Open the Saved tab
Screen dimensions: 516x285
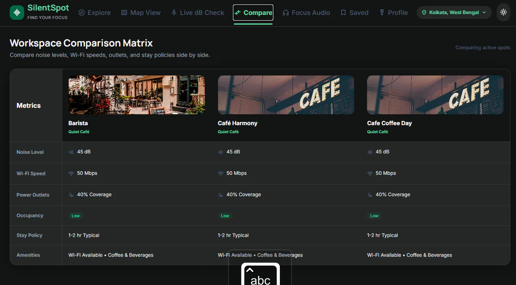(354, 13)
